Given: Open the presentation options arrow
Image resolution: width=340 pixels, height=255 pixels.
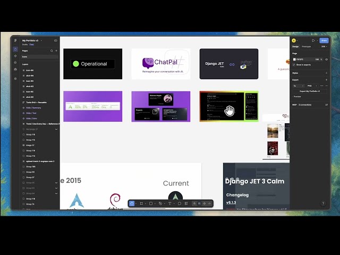Looking at the screenshot, I should coord(317,40).
